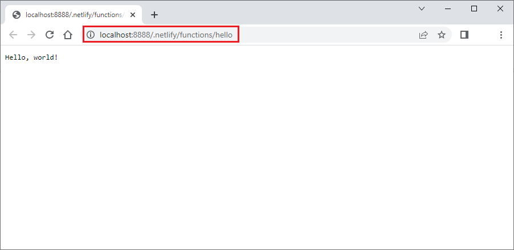Open the three-dot Chrome menu

click(x=501, y=35)
